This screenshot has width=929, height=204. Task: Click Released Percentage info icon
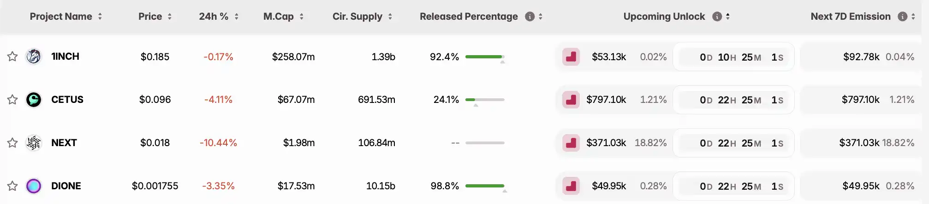530,17
